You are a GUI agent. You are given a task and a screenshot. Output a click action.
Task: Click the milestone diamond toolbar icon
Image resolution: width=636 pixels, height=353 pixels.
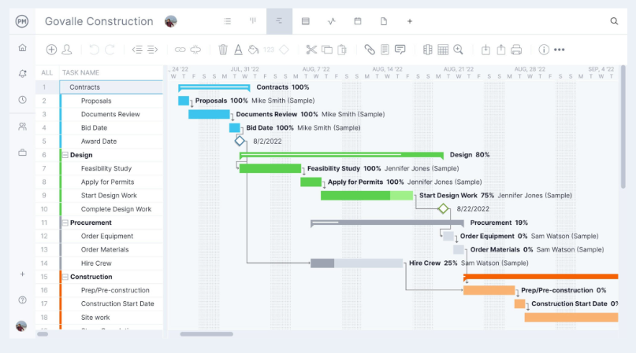[284, 50]
